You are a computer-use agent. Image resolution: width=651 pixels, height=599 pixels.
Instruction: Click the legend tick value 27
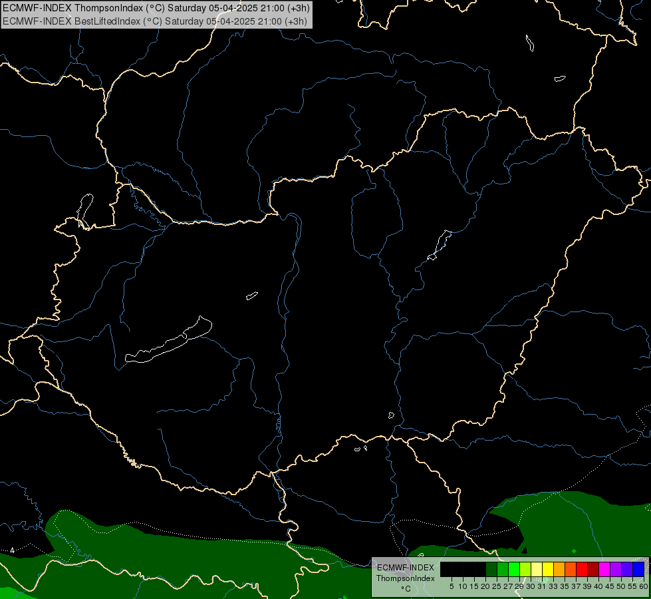(508, 586)
